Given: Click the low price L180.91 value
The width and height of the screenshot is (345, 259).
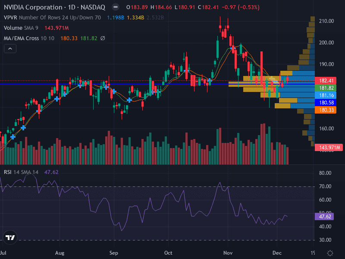Looking at the screenshot, I should [x=185, y=7].
